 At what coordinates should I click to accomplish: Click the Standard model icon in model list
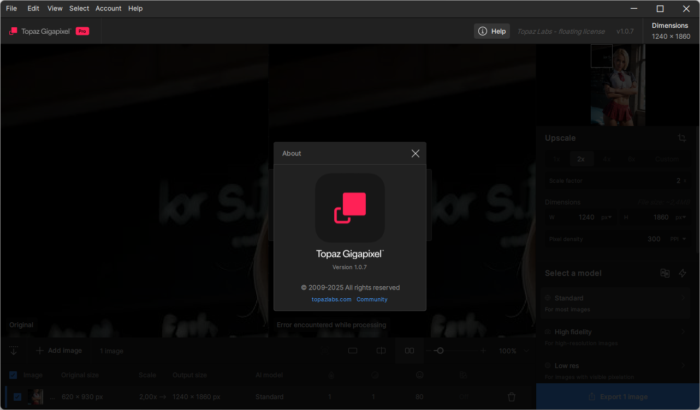(x=548, y=298)
